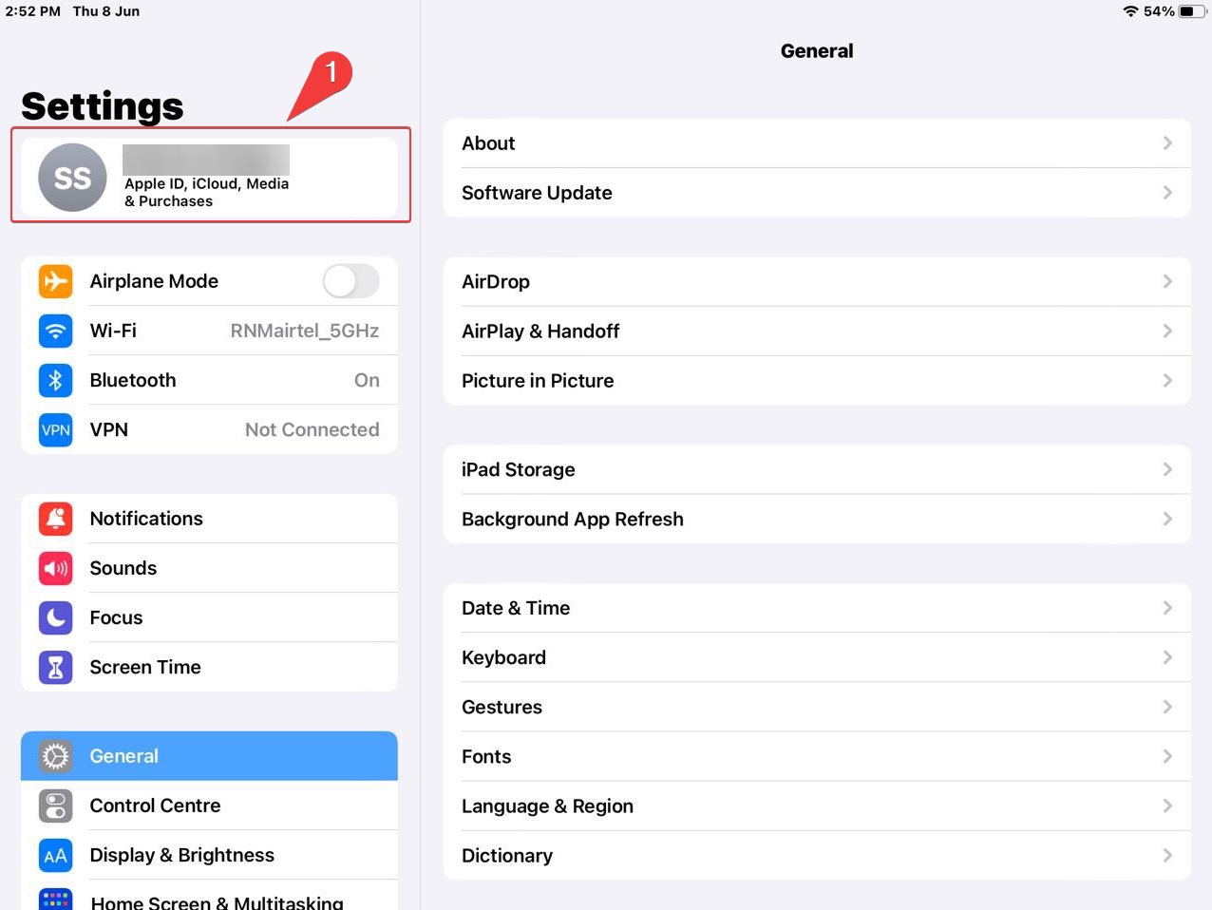1212x910 pixels.
Task: Tap the Wi-Fi status bar indicator
Action: coord(1130,11)
